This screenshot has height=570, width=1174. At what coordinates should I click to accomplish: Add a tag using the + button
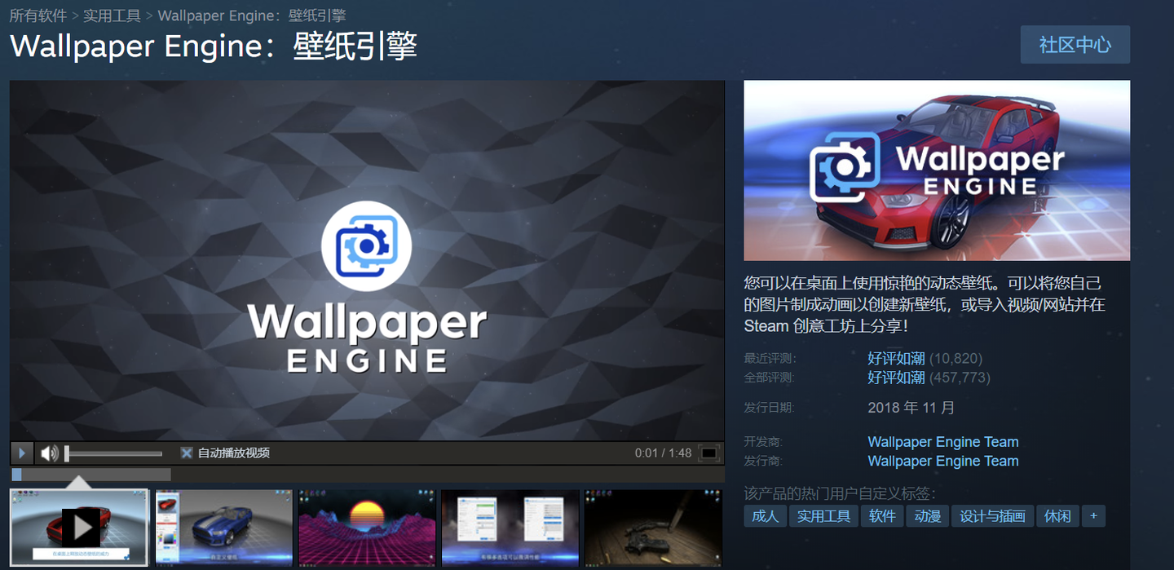coord(1093,515)
